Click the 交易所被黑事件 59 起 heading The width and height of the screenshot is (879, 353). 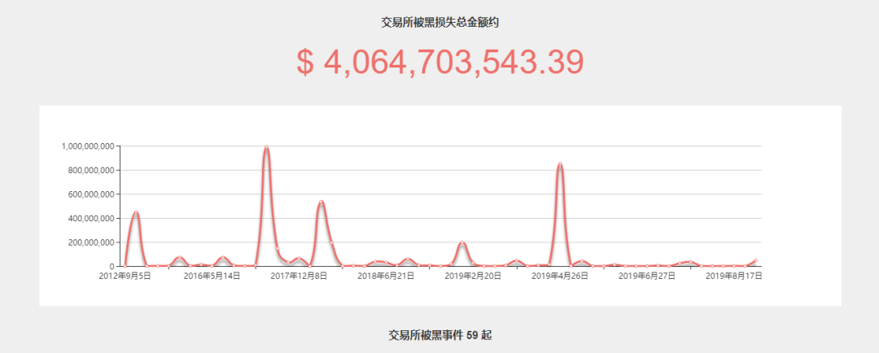[x=440, y=336]
